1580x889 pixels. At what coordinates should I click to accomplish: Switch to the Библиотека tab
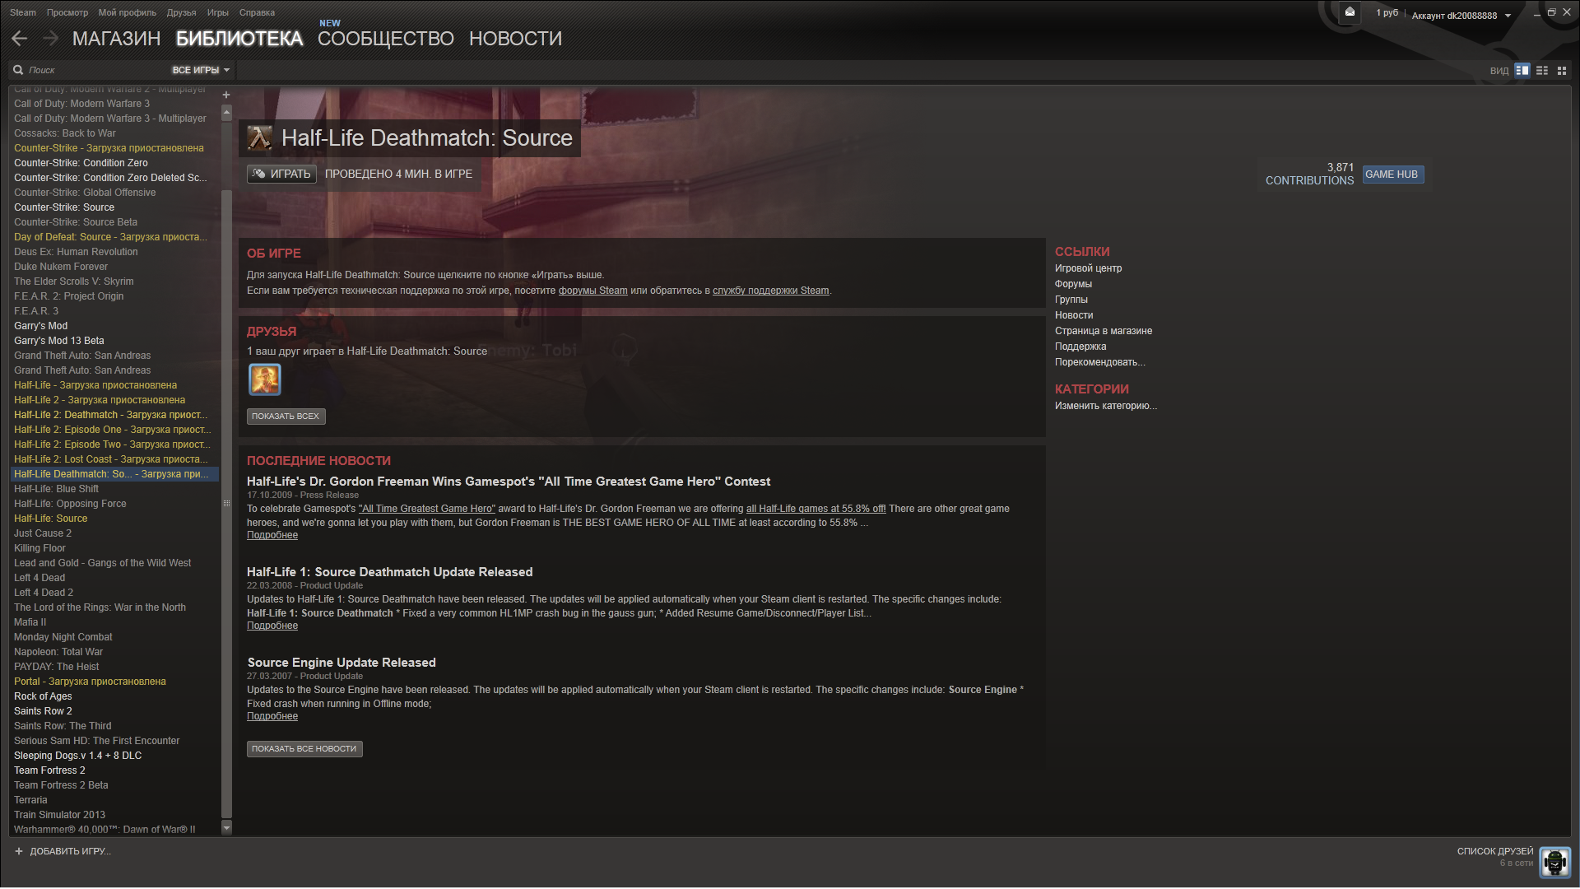pos(239,39)
